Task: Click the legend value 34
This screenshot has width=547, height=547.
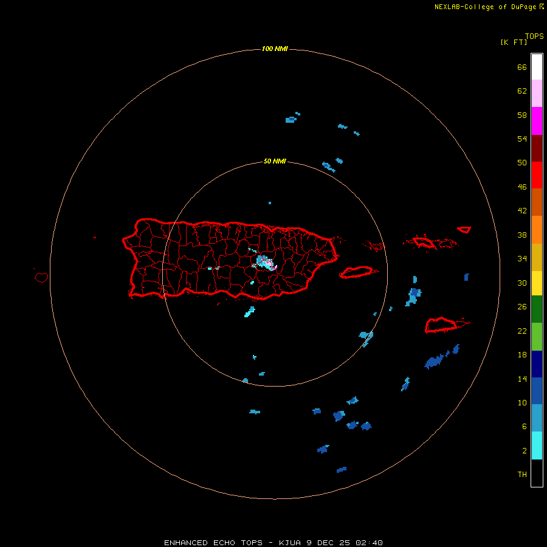Action: [522, 259]
